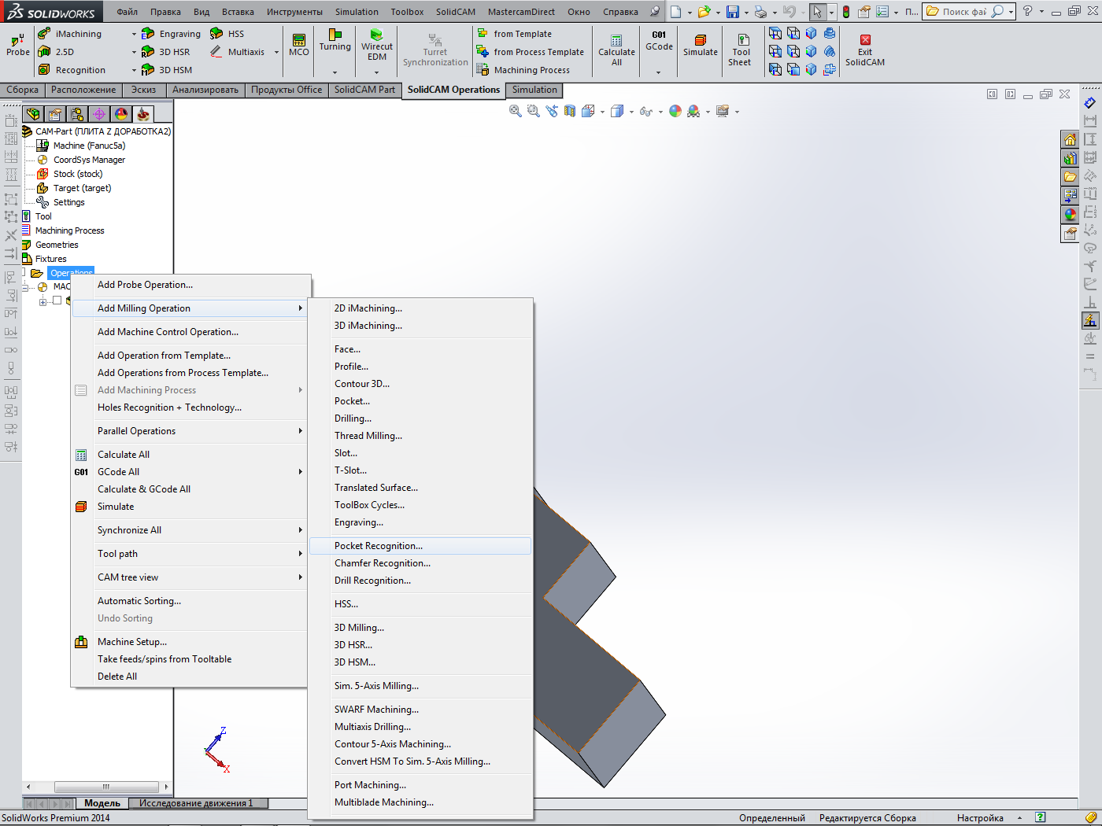Open the iMachining dropdown arrow
Image resolution: width=1102 pixels, height=826 pixels.
pos(134,35)
